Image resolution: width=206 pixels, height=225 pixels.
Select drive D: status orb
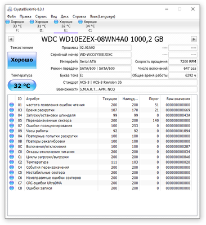[32, 22]
